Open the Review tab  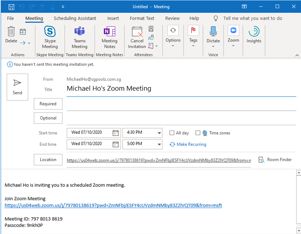[x=172, y=18]
